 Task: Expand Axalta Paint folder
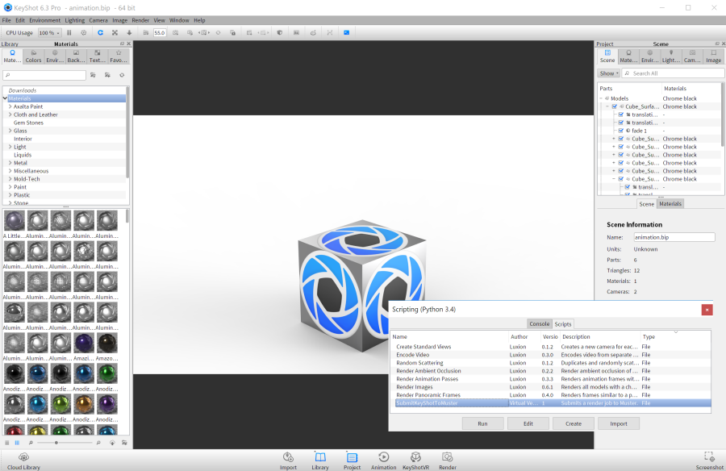(10, 106)
